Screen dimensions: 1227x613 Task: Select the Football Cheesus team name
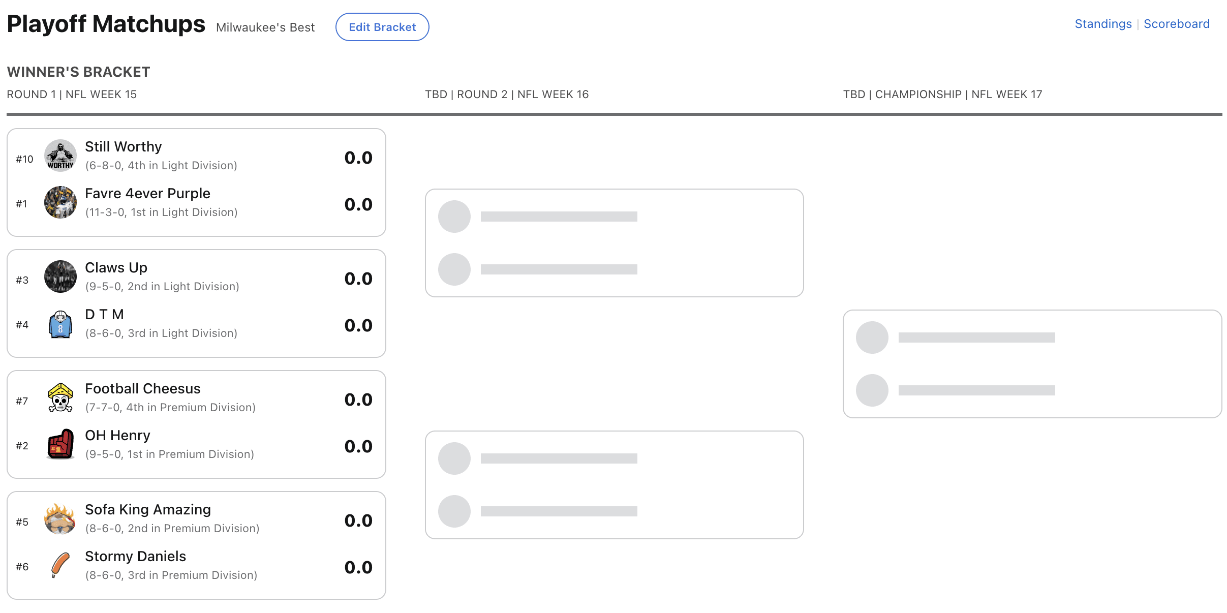[x=143, y=389]
